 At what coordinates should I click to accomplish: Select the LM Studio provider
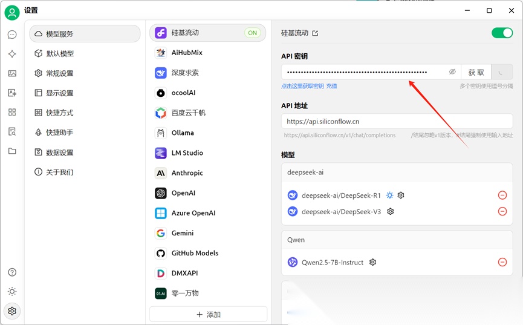207,153
